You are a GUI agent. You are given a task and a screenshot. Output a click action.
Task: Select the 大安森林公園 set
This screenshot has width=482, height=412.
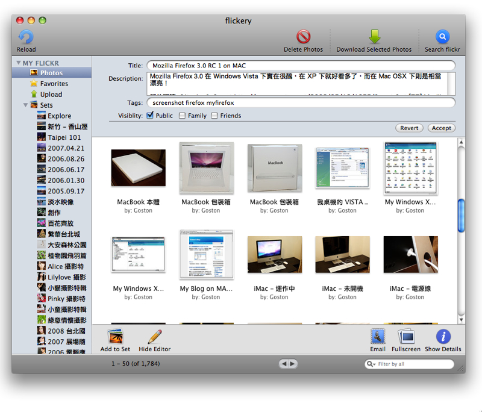52,245
